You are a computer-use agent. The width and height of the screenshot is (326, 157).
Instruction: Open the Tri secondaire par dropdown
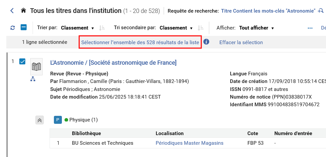(176, 28)
